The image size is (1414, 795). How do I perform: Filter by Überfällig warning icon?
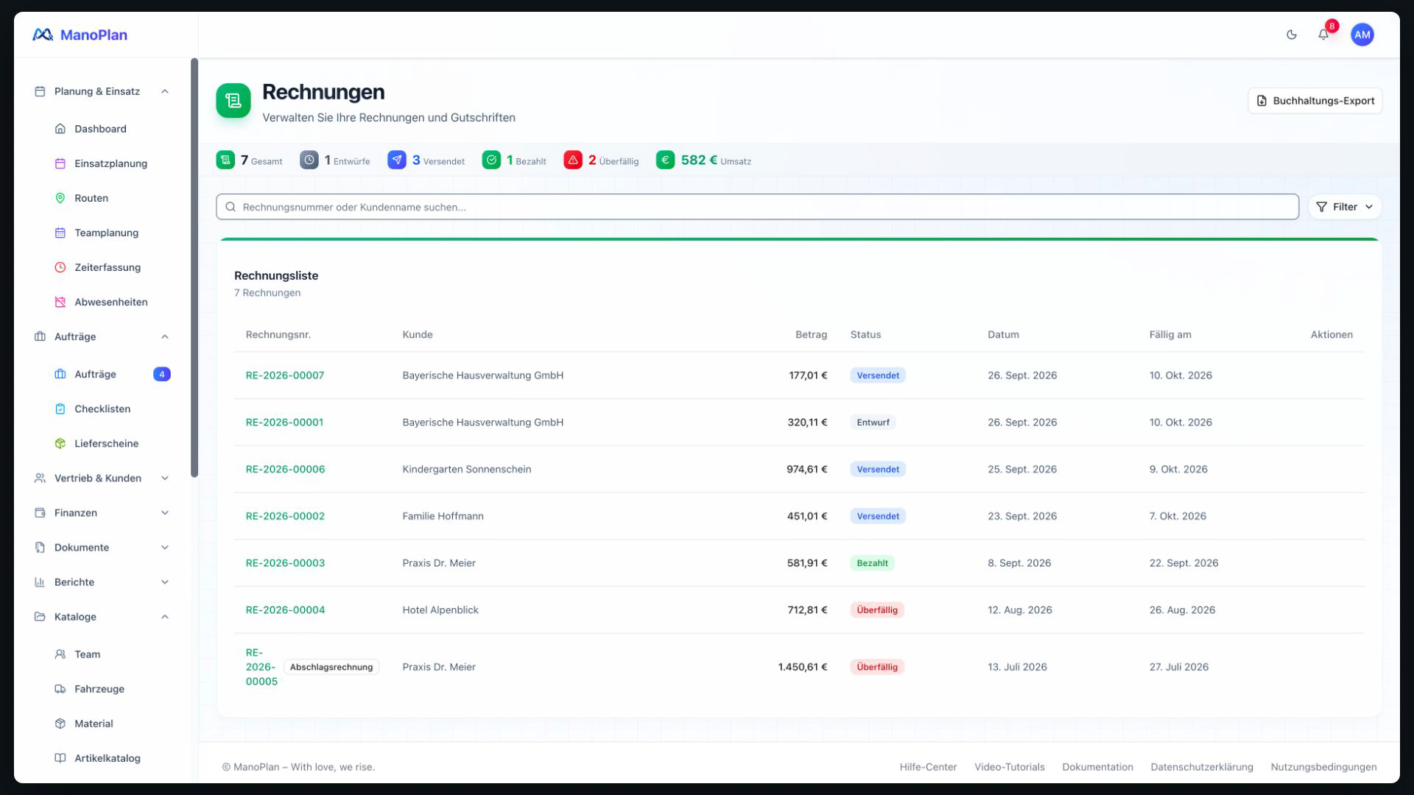(x=573, y=160)
